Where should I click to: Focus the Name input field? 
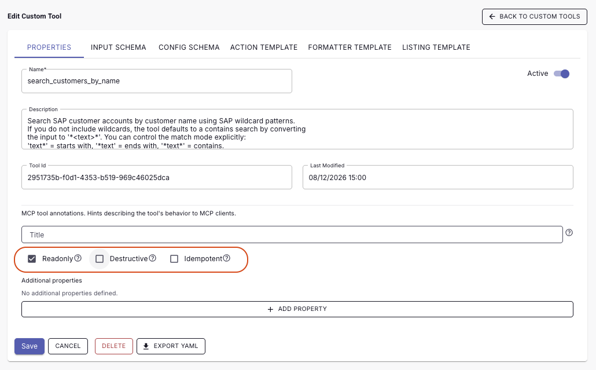(x=157, y=81)
